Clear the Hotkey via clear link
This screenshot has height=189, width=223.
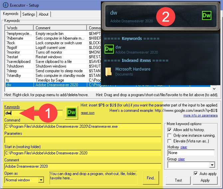184,147
